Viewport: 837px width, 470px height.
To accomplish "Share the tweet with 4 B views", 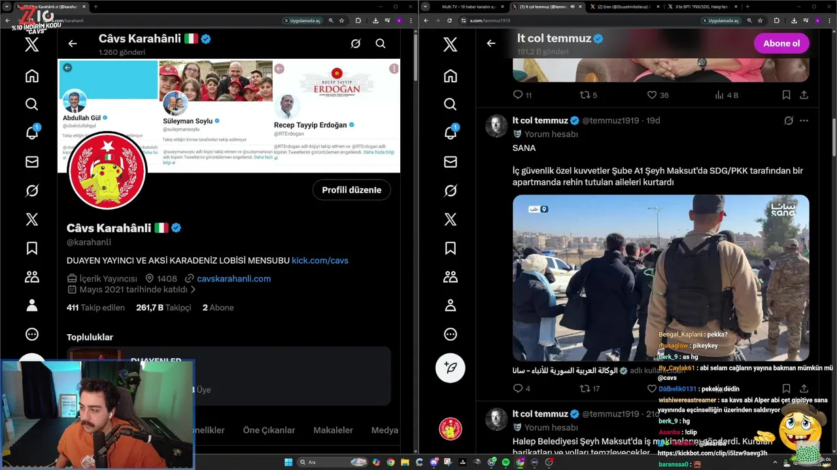I will coord(804,95).
